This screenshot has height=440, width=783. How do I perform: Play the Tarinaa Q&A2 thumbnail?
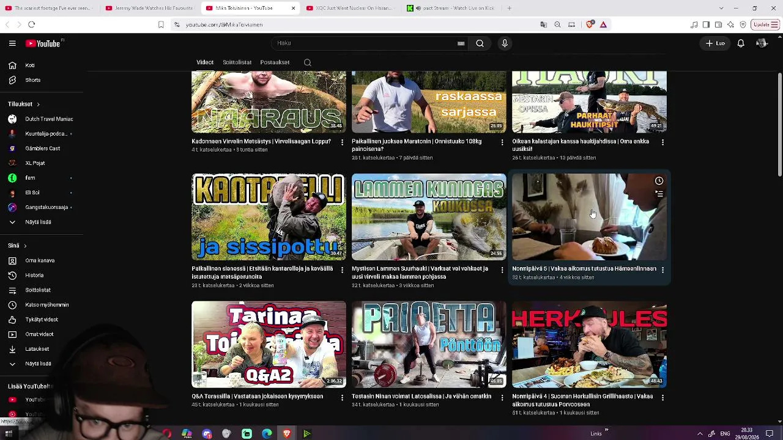pyautogui.click(x=269, y=345)
